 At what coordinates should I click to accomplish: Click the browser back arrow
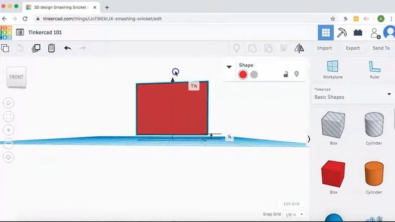(x=4, y=18)
